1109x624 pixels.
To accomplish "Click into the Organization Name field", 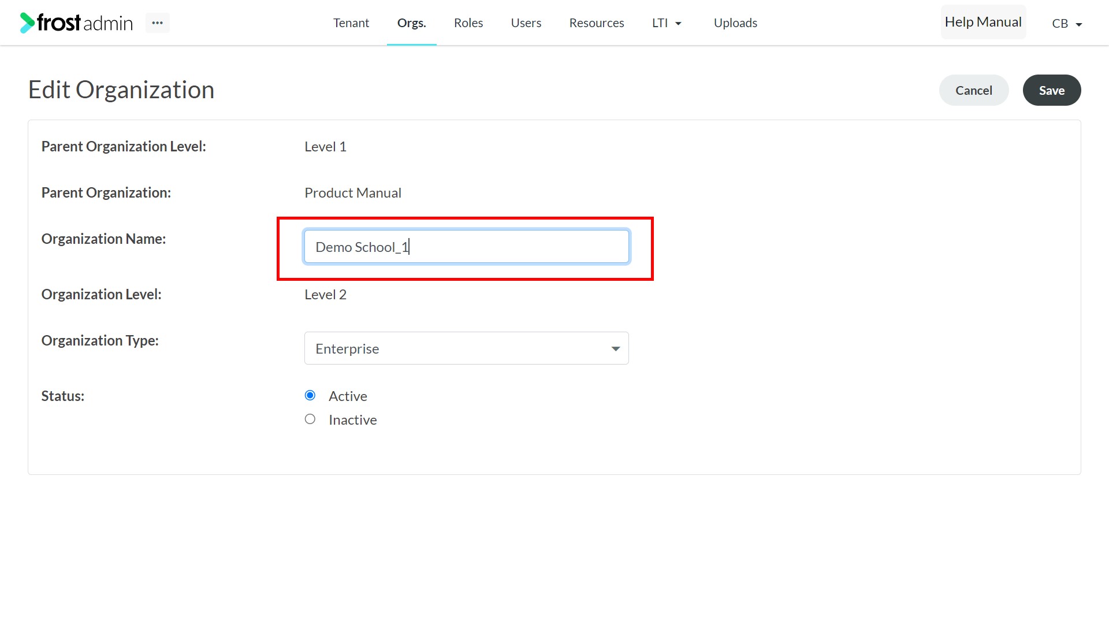I will (x=466, y=247).
